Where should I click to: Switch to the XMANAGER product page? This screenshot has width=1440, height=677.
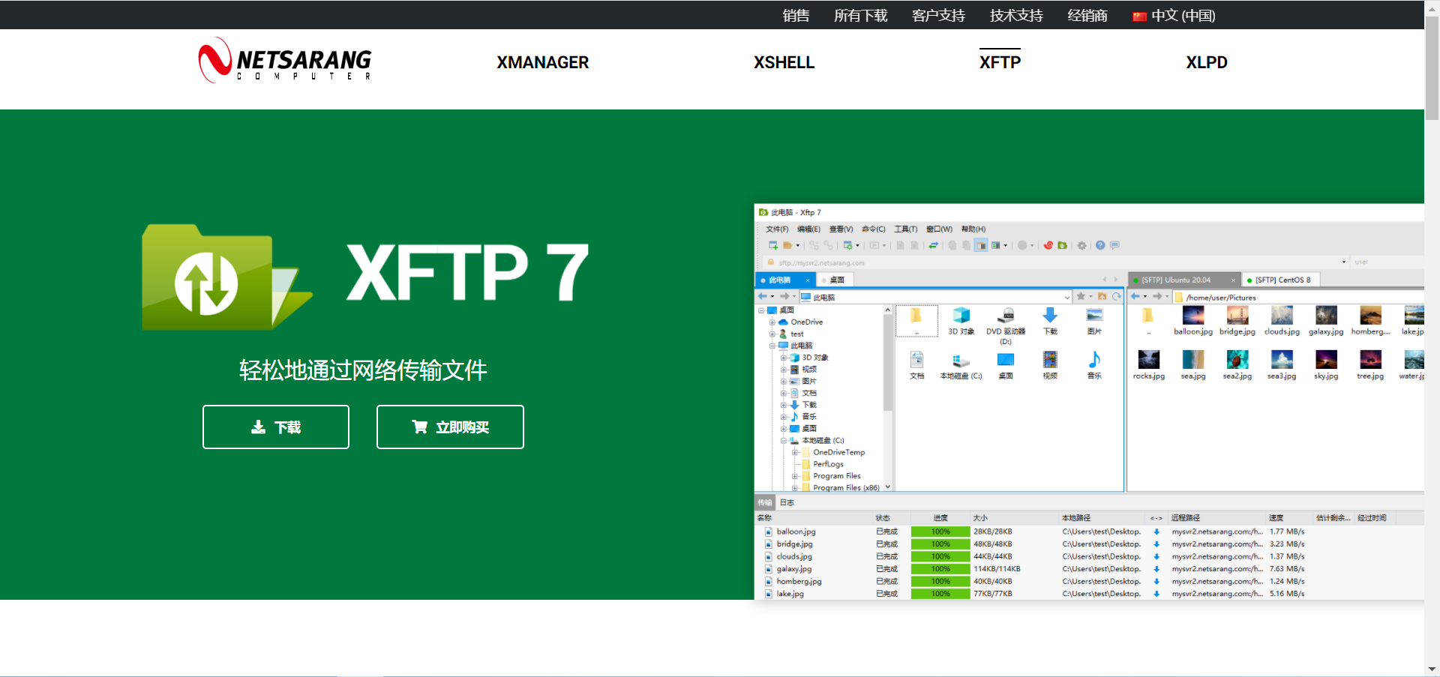click(x=542, y=62)
